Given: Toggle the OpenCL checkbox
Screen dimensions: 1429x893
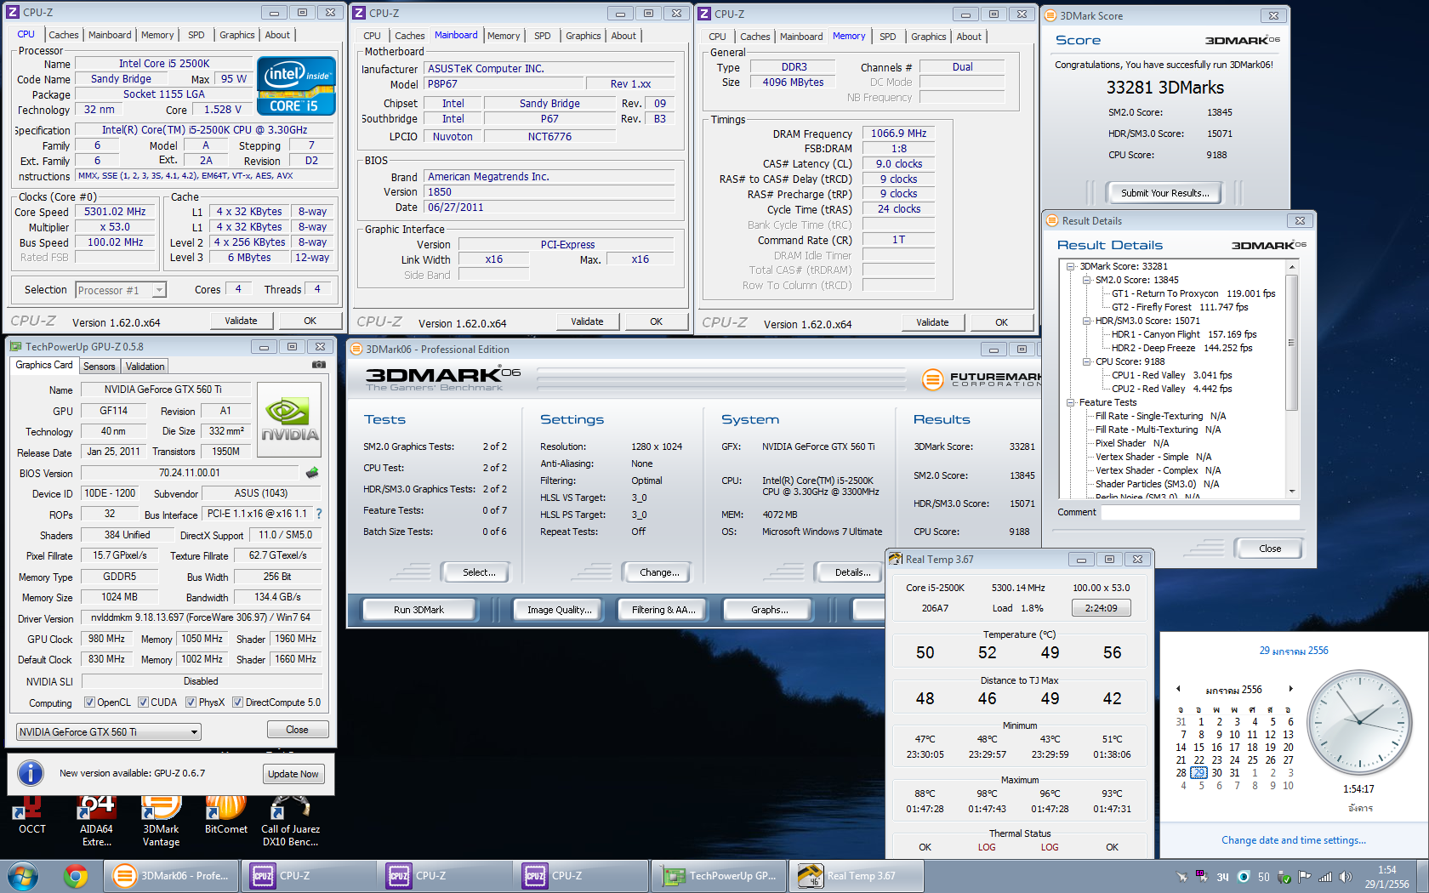Looking at the screenshot, I should click(x=89, y=702).
